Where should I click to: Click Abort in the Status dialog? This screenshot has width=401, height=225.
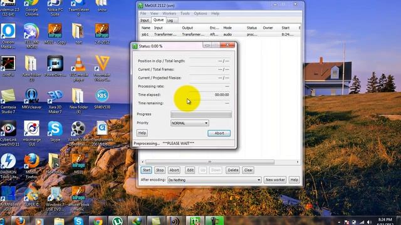pyautogui.click(x=219, y=133)
